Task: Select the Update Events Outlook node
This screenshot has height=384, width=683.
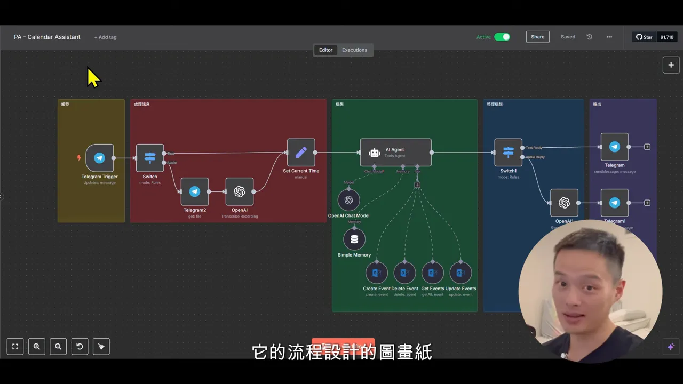Action: coord(460,273)
